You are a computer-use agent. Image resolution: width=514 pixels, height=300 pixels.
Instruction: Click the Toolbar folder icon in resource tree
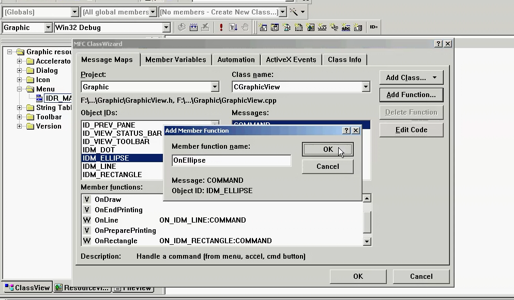30,117
